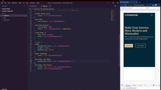Open the VS Code File menu
Image resolution: width=161 pixels, height=90 pixels.
5,3
